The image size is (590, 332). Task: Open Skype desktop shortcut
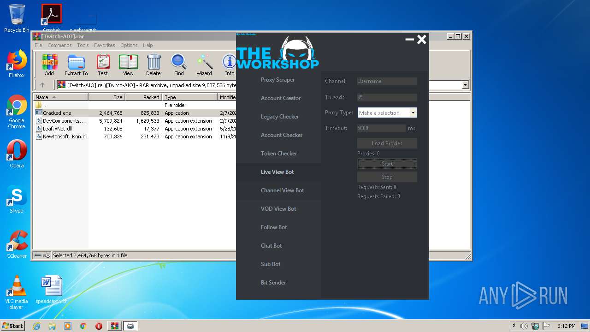click(x=17, y=199)
